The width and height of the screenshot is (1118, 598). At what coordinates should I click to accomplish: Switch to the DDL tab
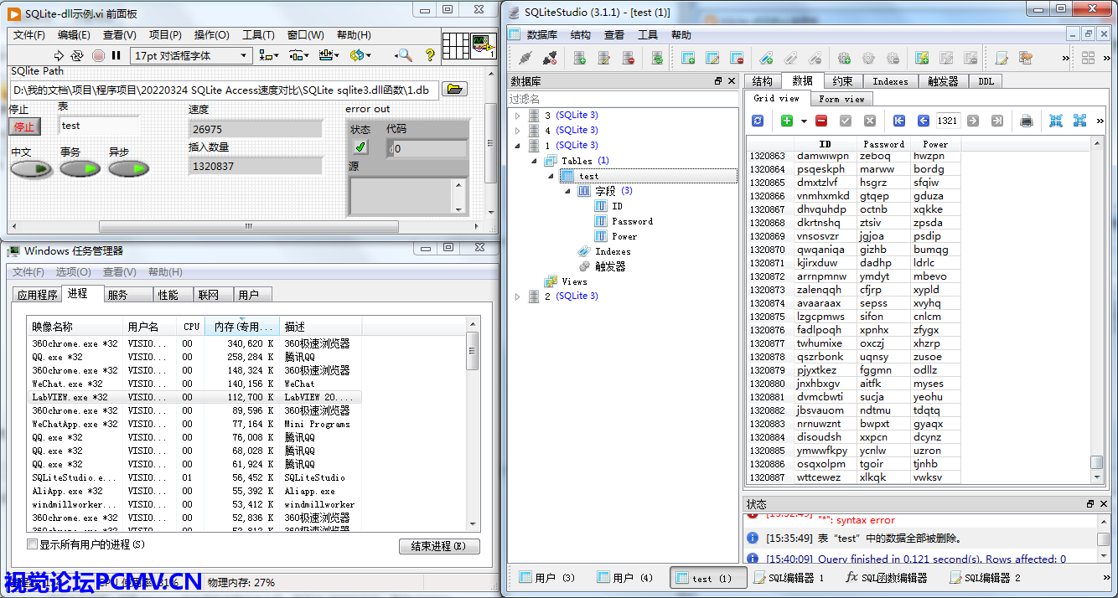pyautogui.click(x=985, y=81)
